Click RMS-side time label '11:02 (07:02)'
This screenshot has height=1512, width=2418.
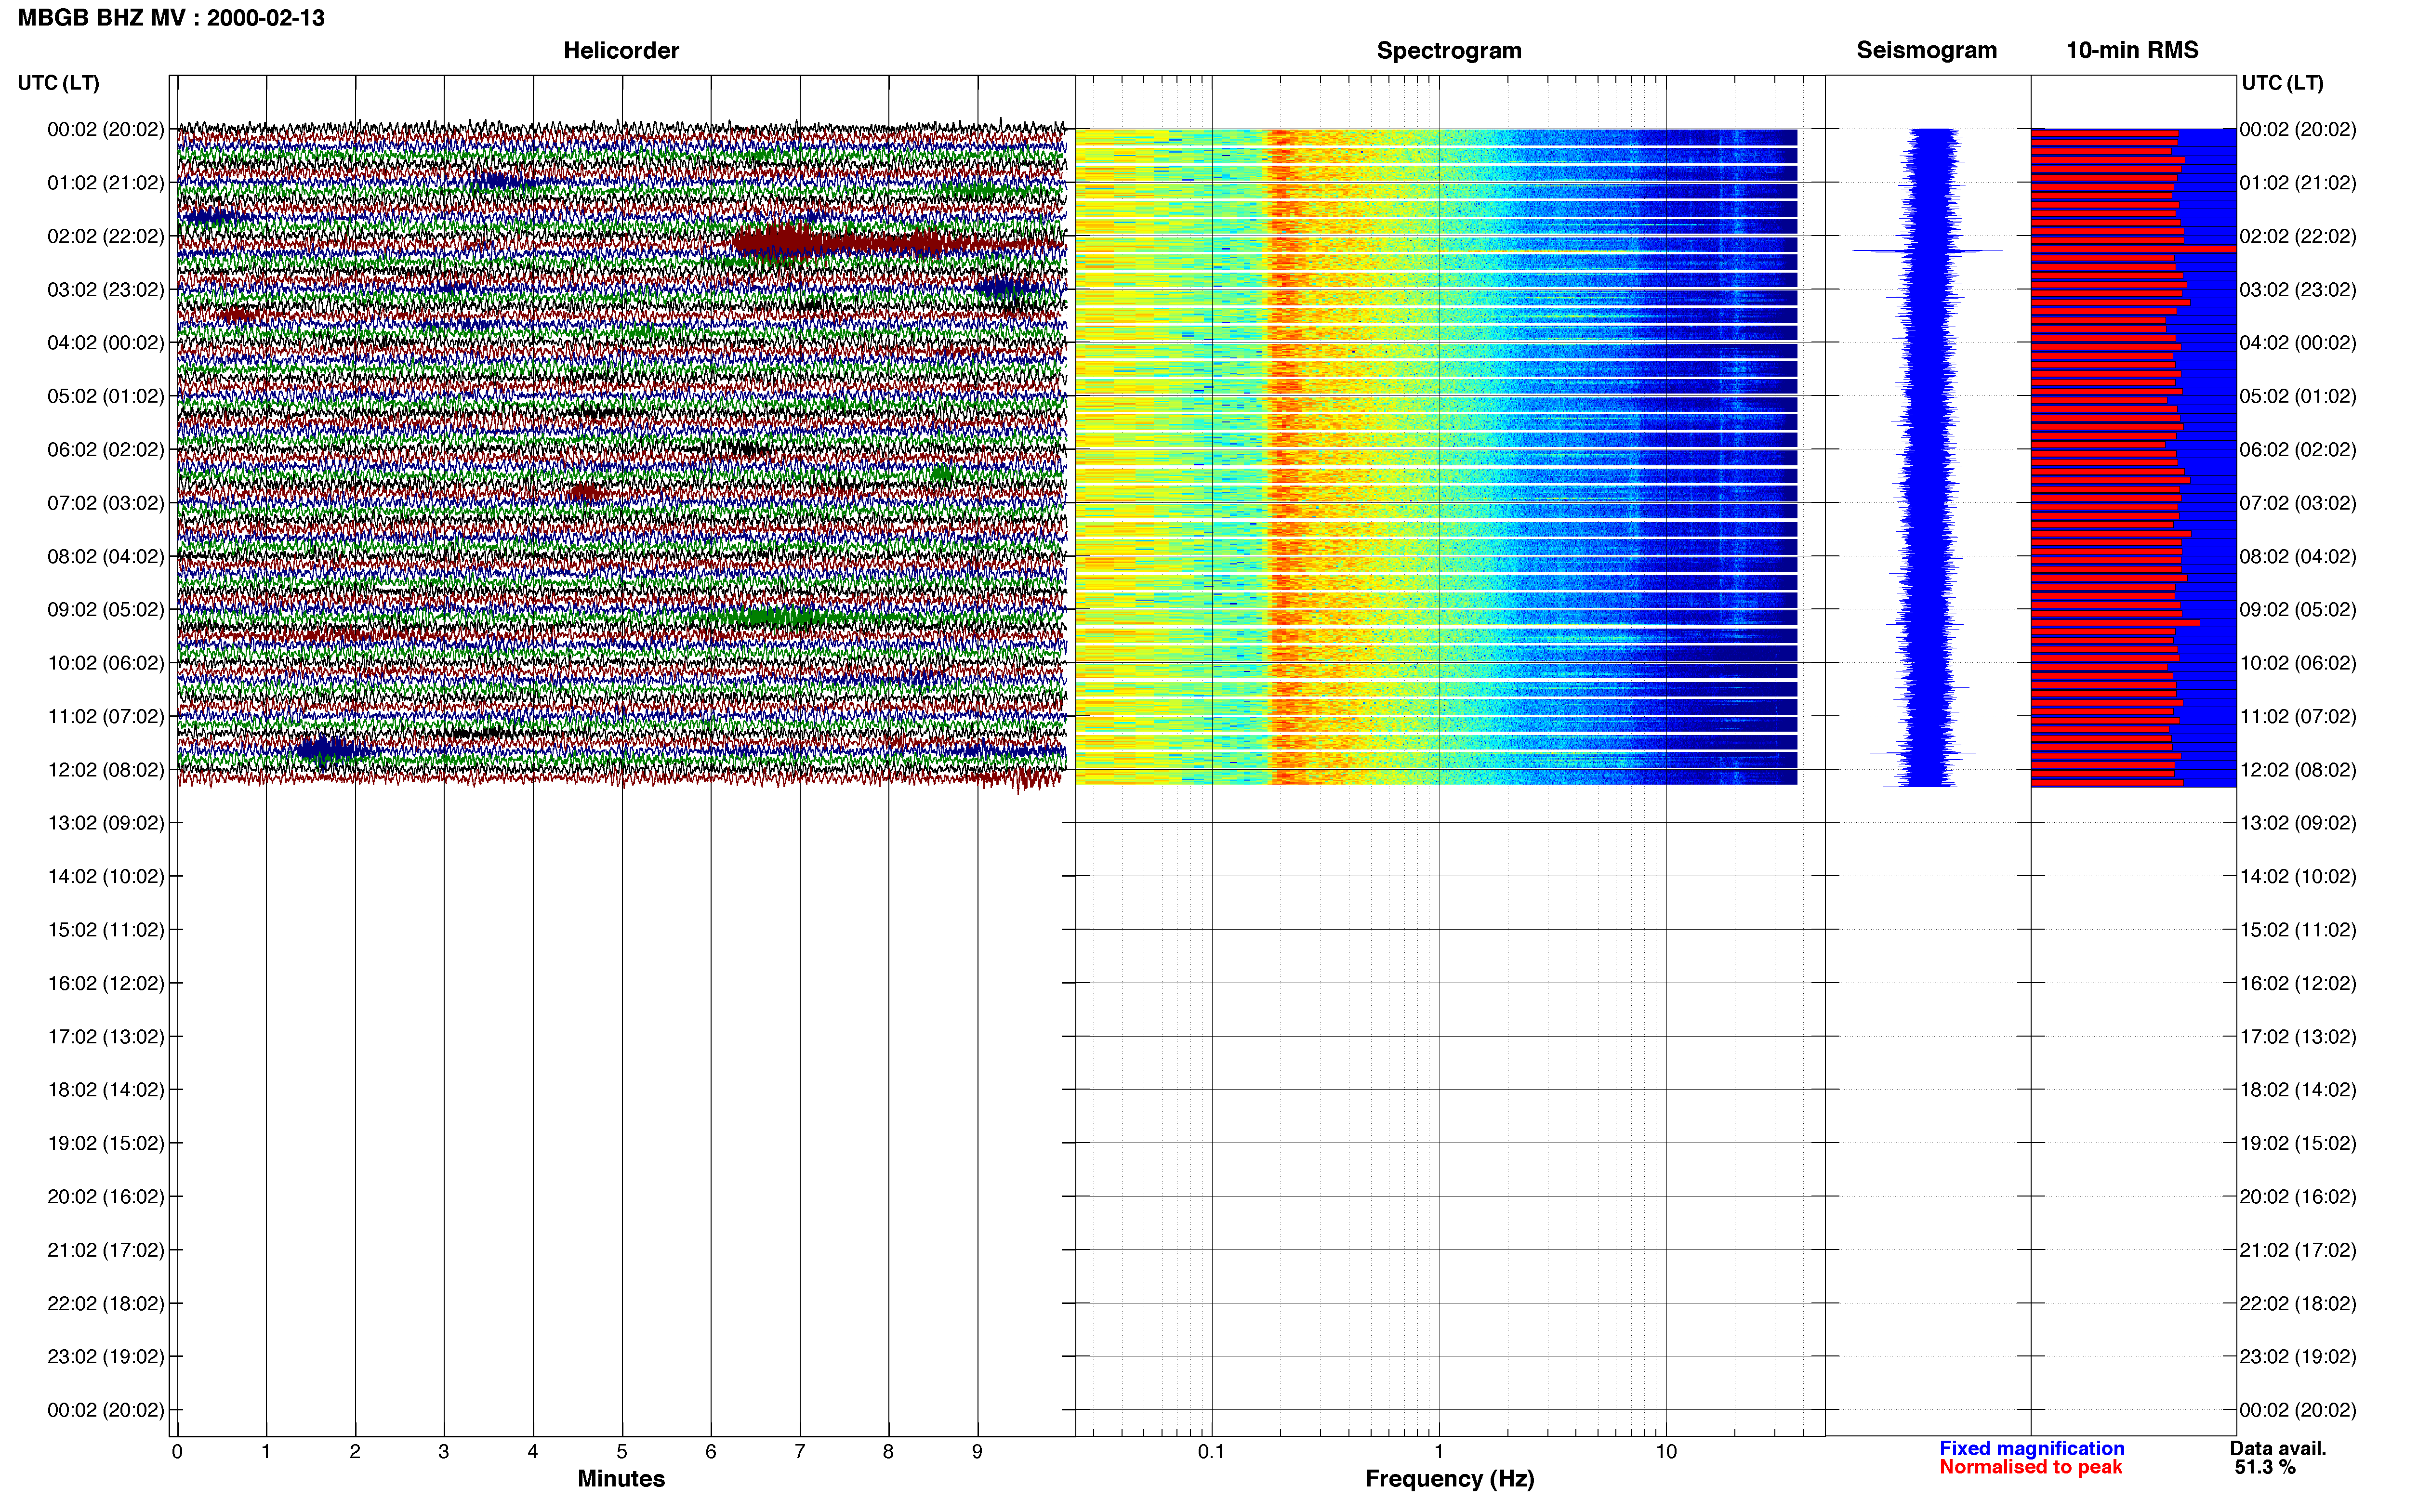(2298, 716)
